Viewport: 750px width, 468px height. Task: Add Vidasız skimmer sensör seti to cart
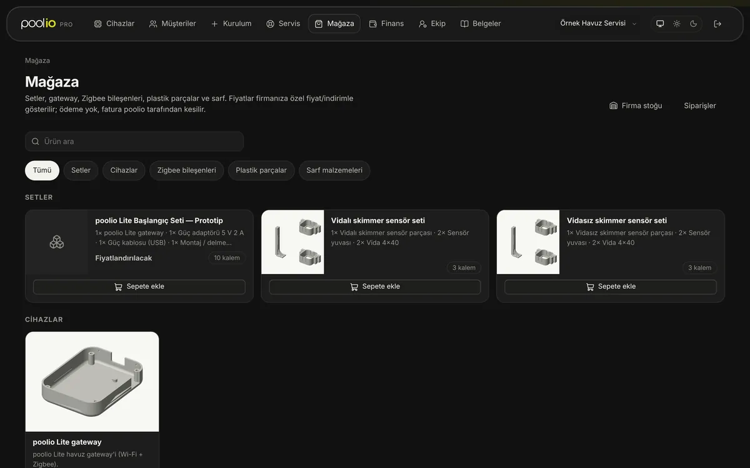pos(611,286)
